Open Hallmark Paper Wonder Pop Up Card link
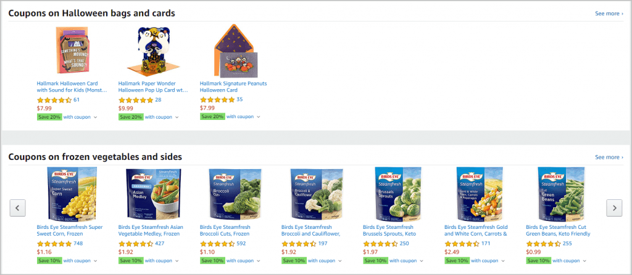The image size is (632, 275). [153, 87]
